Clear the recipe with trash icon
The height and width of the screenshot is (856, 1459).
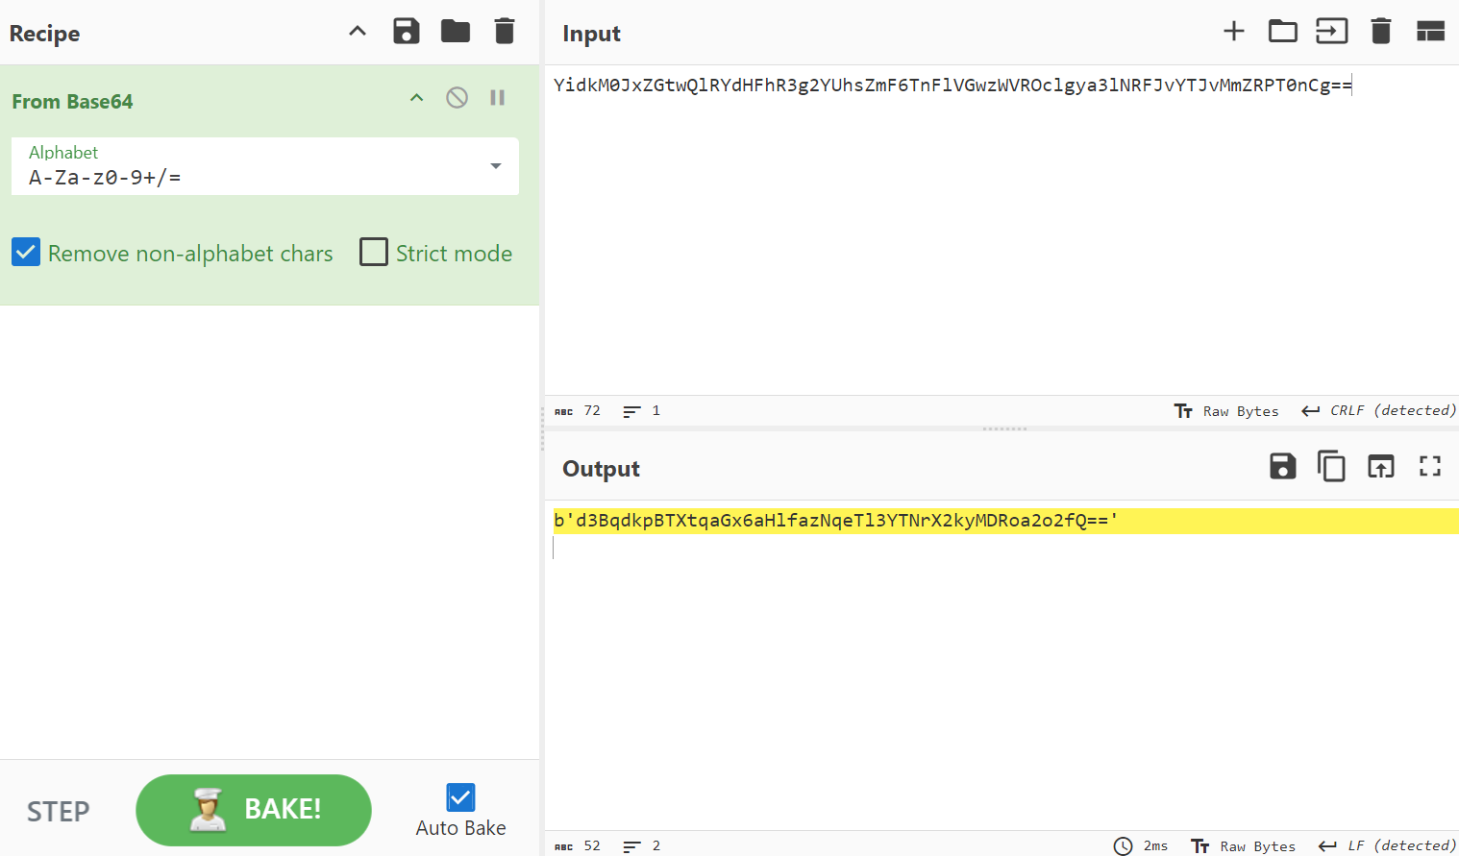click(504, 32)
